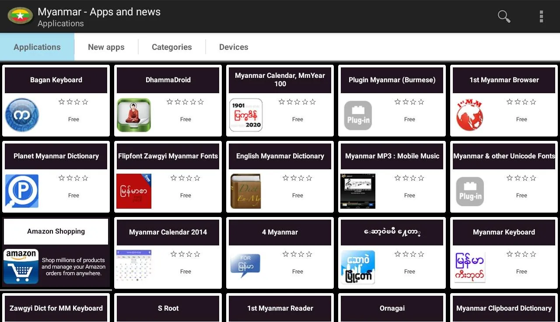The width and height of the screenshot is (560, 322).
Task: Click the Plugin Myanmar (Burmese) title text
Action: [x=392, y=80]
